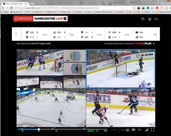Toggle closed captions CC
Screen dimensions: 171x136
click(133, 130)
